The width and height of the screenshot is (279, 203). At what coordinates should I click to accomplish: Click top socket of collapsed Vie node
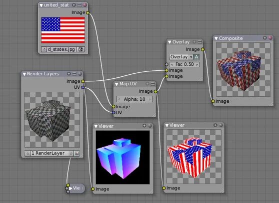click(x=68, y=186)
